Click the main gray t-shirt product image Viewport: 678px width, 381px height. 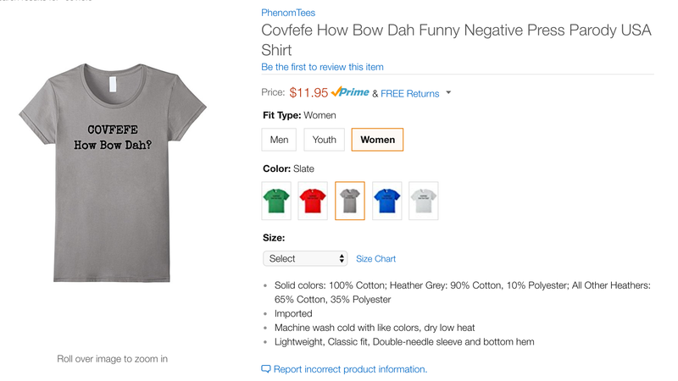[113, 173]
